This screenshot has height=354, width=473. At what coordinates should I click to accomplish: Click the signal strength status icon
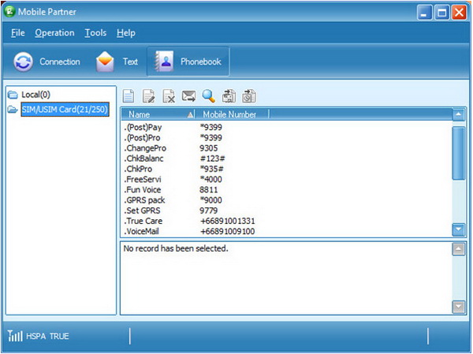(x=15, y=336)
